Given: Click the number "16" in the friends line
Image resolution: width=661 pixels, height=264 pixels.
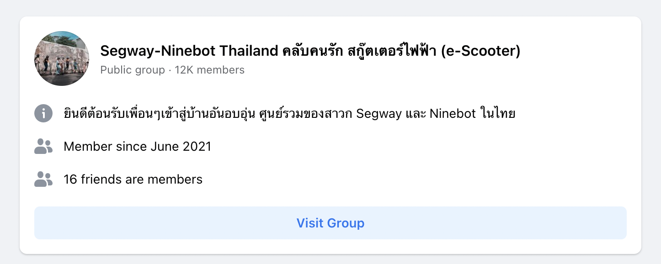Looking at the screenshot, I should pos(70,180).
